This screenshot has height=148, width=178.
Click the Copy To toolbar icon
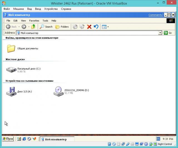(x=82, y=27)
